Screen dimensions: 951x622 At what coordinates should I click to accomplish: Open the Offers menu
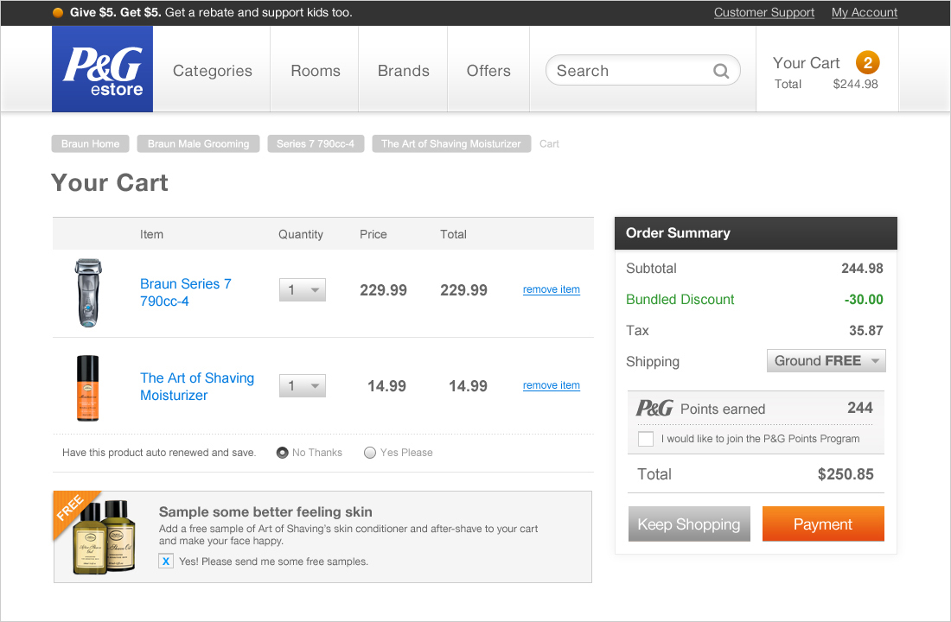(488, 71)
